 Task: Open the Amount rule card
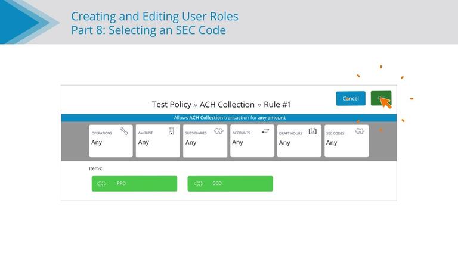coord(157,141)
